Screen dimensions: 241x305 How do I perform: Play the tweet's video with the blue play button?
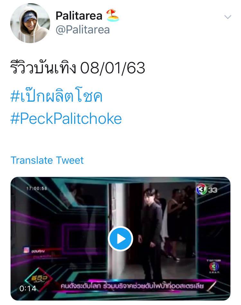(121, 239)
